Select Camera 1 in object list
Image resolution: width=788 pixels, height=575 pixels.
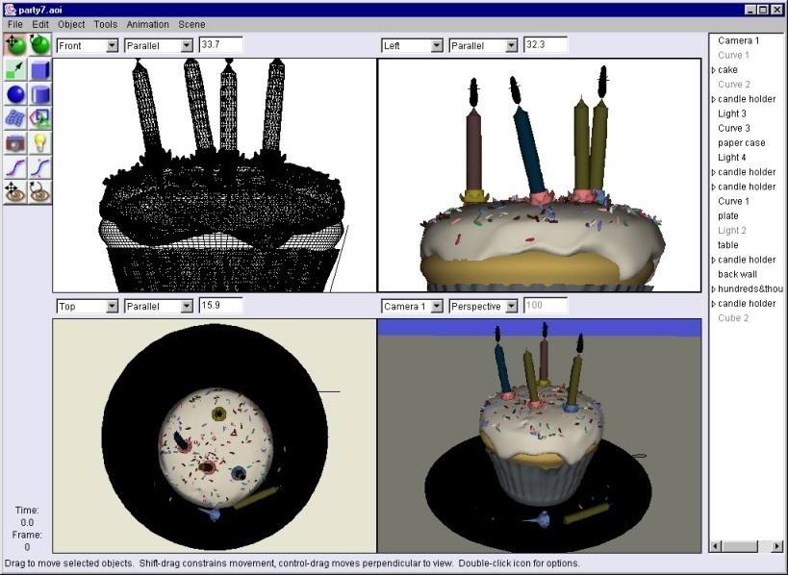738,40
